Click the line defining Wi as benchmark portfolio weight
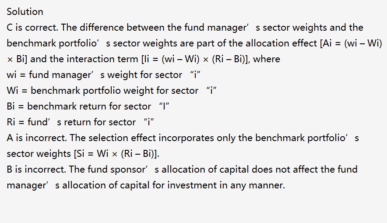 click(112, 91)
